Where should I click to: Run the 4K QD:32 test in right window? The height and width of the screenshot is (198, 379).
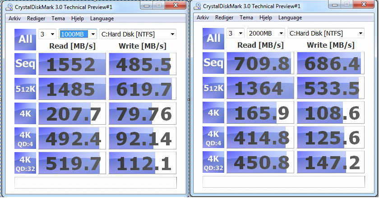coord(213,162)
